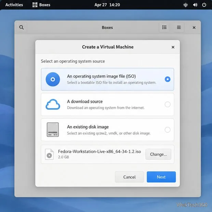Click the Cancel button
The width and height of the screenshot is (212, 212).
pyautogui.click(x=129, y=177)
